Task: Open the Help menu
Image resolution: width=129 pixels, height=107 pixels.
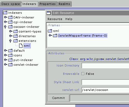Action: click(x=69, y=19)
